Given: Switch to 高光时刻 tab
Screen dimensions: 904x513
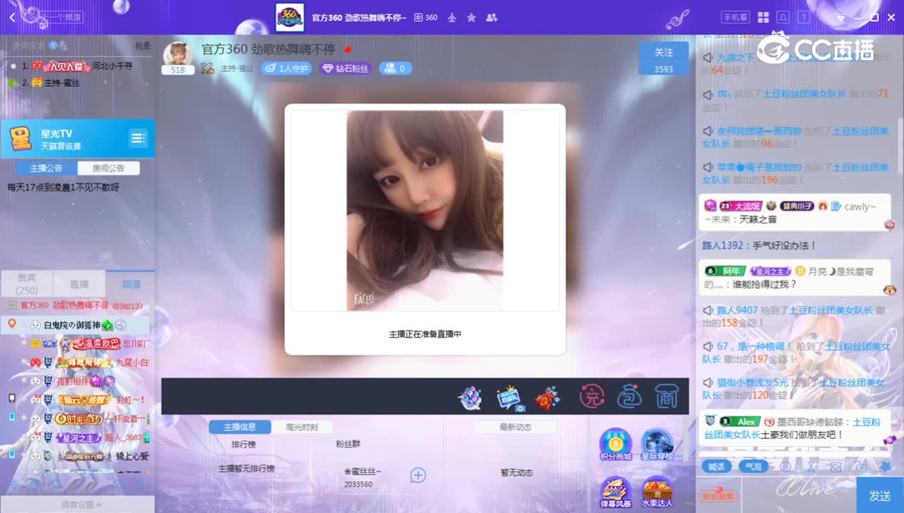Looking at the screenshot, I should [x=302, y=427].
